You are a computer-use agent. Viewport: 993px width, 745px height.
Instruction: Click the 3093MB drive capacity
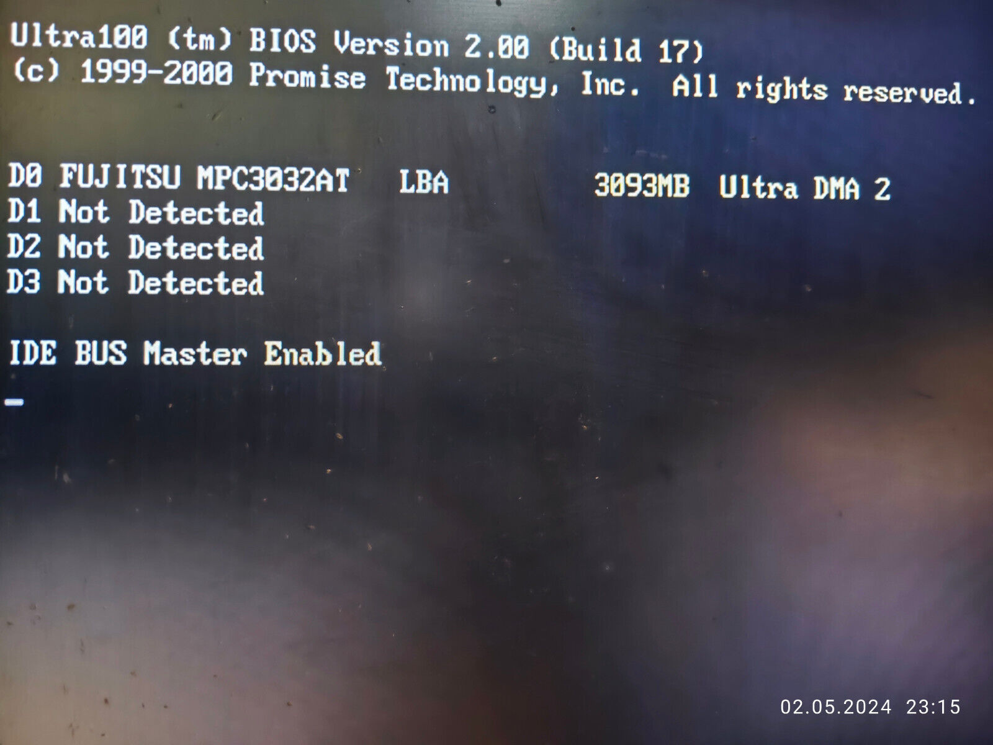(x=642, y=186)
